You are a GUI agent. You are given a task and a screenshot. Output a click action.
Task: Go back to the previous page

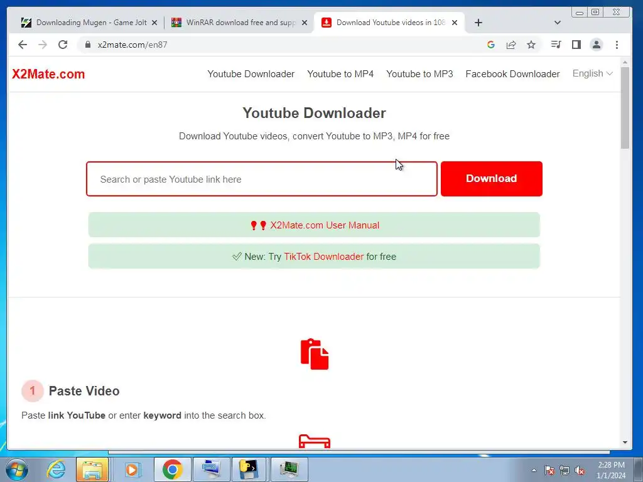pos(23,45)
